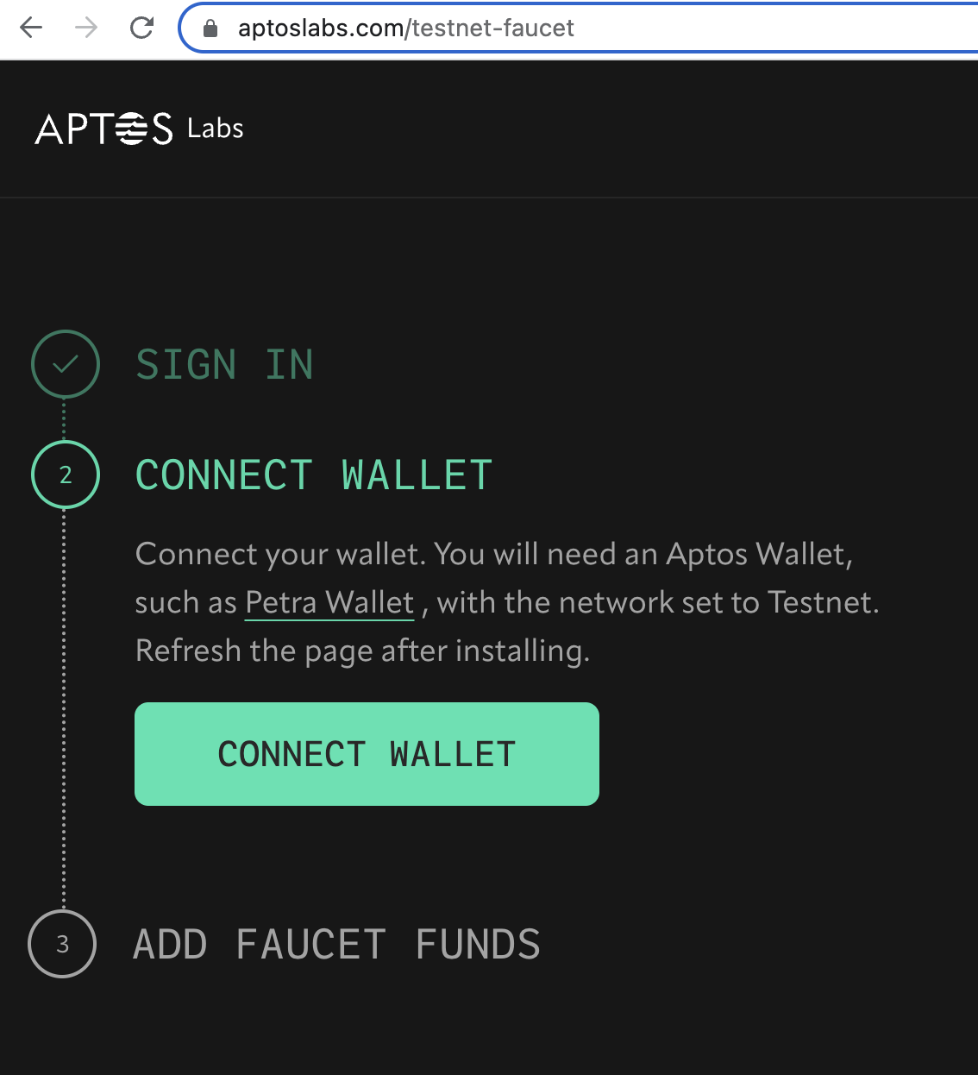Click the browser forward arrow
978x1075 pixels.
tap(86, 28)
